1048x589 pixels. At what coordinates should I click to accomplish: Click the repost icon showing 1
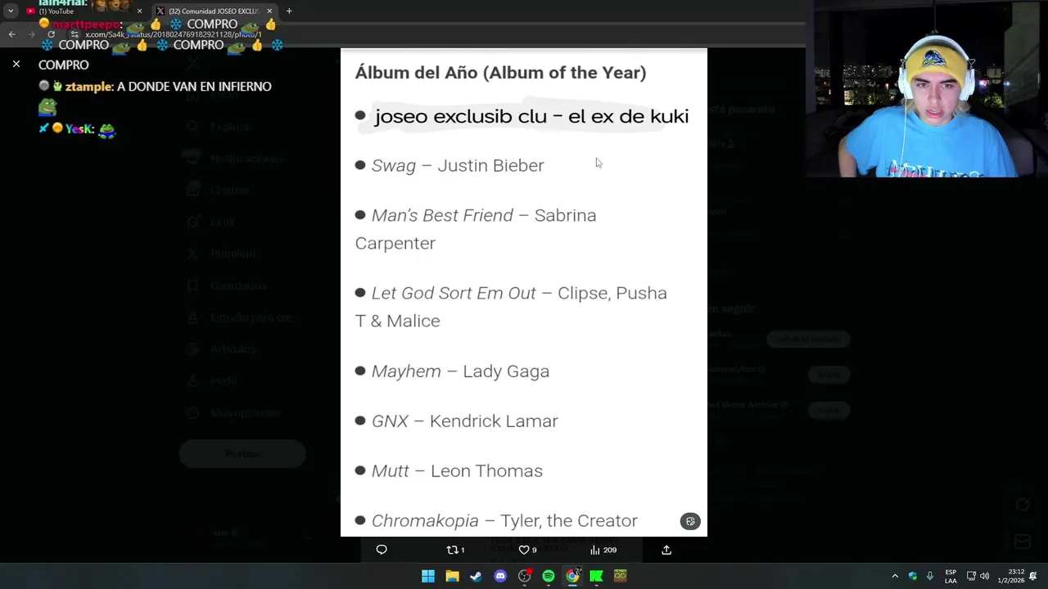tap(455, 550)
